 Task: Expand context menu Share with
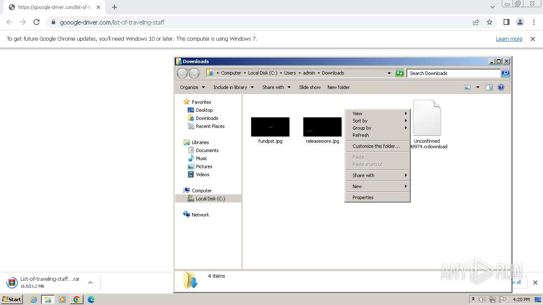[378, 175]
